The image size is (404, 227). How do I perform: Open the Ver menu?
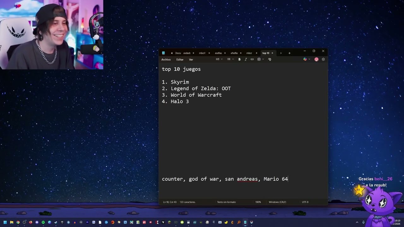191,60
